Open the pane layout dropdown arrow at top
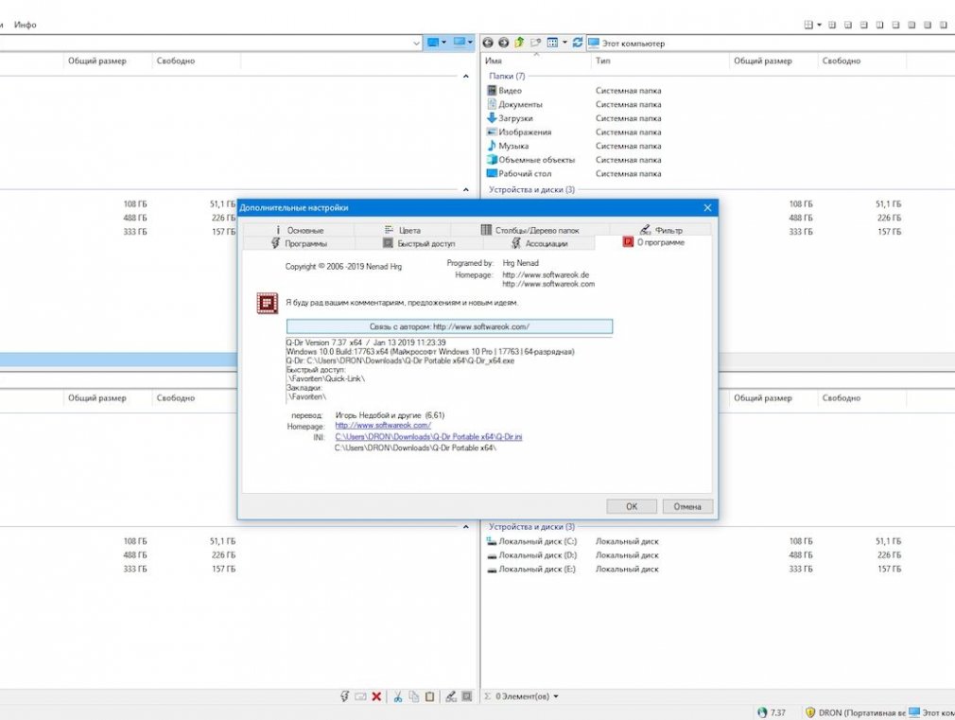The width and height of the screenshot is (955, 720). click(x=819, y=25)
